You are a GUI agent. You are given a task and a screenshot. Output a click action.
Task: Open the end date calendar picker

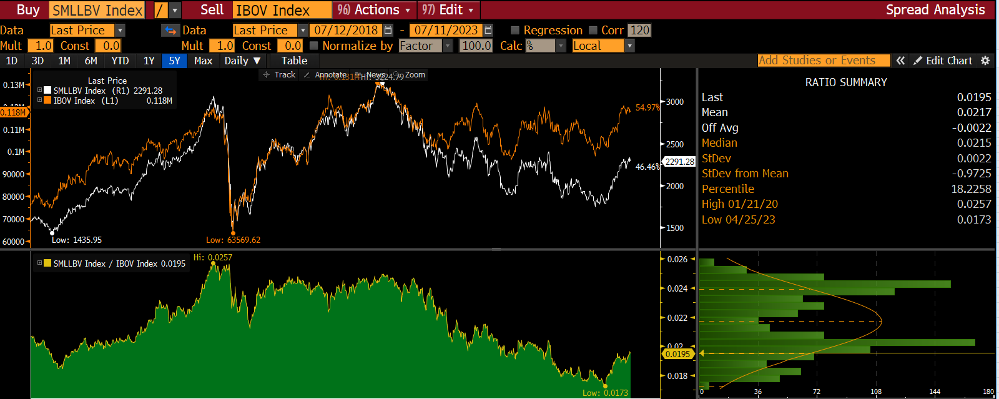pos(488,30)
